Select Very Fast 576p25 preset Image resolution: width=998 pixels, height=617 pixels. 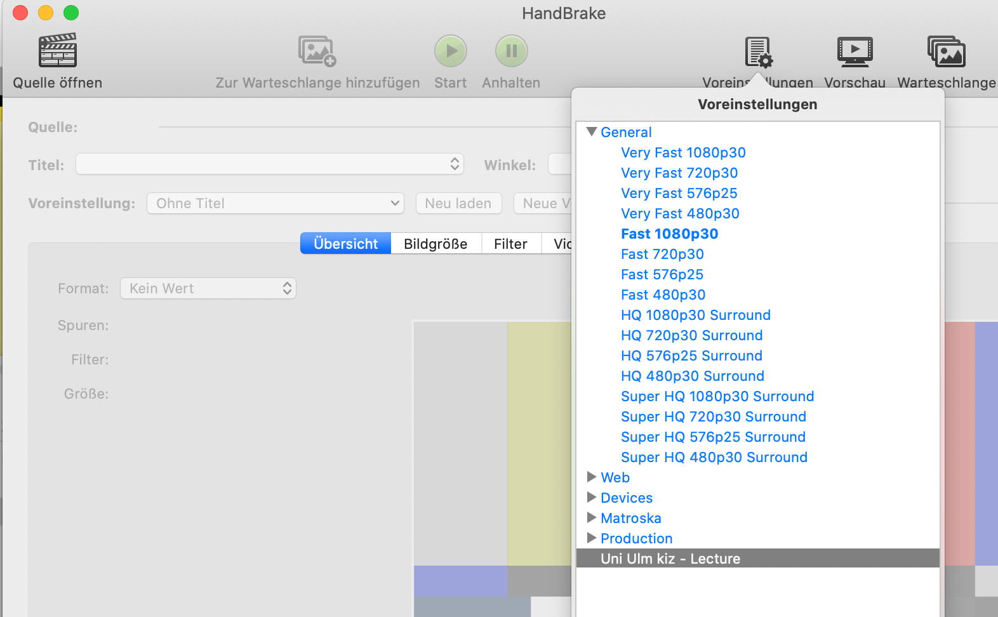coord(679,193)
